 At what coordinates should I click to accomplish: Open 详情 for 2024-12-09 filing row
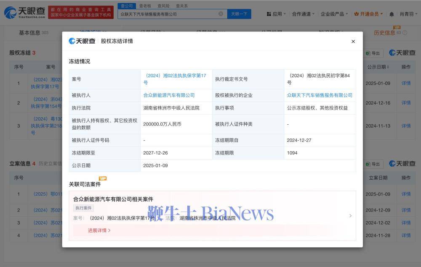(406, 210)
